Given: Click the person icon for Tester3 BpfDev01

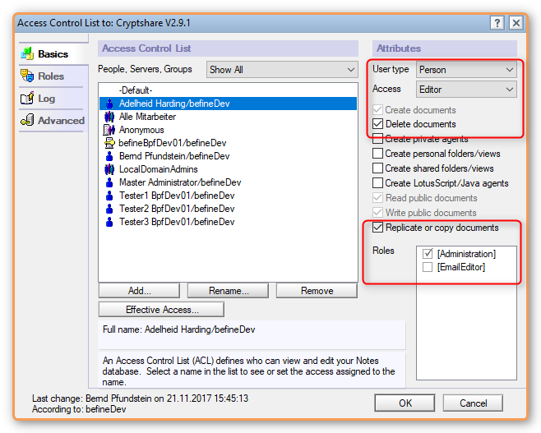Looking at the screenshot, I should point(109,221).
